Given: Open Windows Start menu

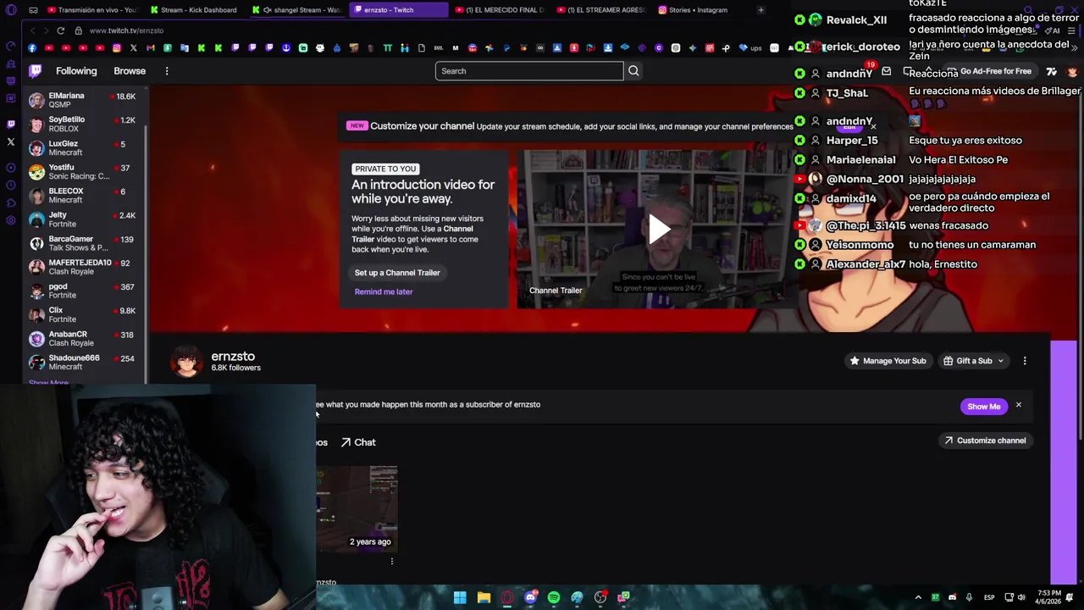Looking at the screenshot, I should 459,597.
